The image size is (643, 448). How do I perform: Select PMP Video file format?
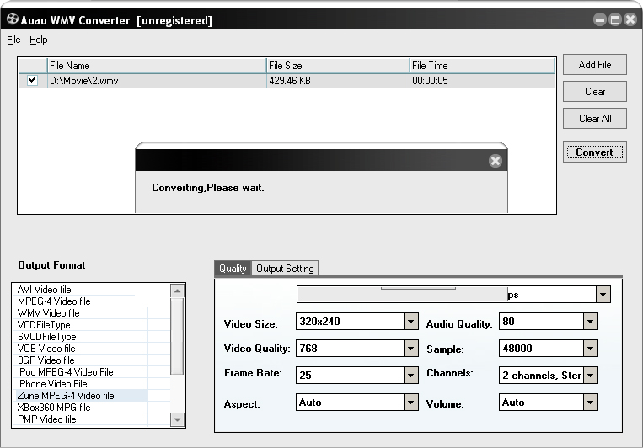pyautogui.click(x=46, y=419)
